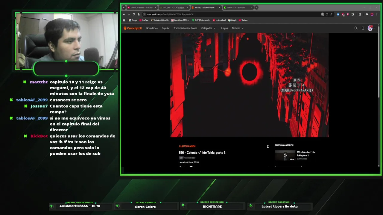Viewport: 383px width, 215px height.
Task: Open Popular in Crunchyroll nav
Action: point(165,28)
